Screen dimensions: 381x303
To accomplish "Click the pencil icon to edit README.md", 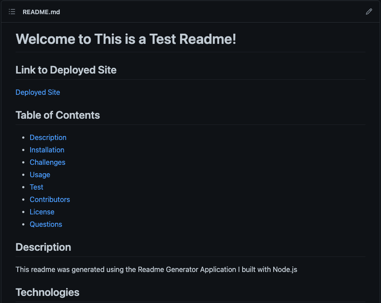I will [369, 12].
